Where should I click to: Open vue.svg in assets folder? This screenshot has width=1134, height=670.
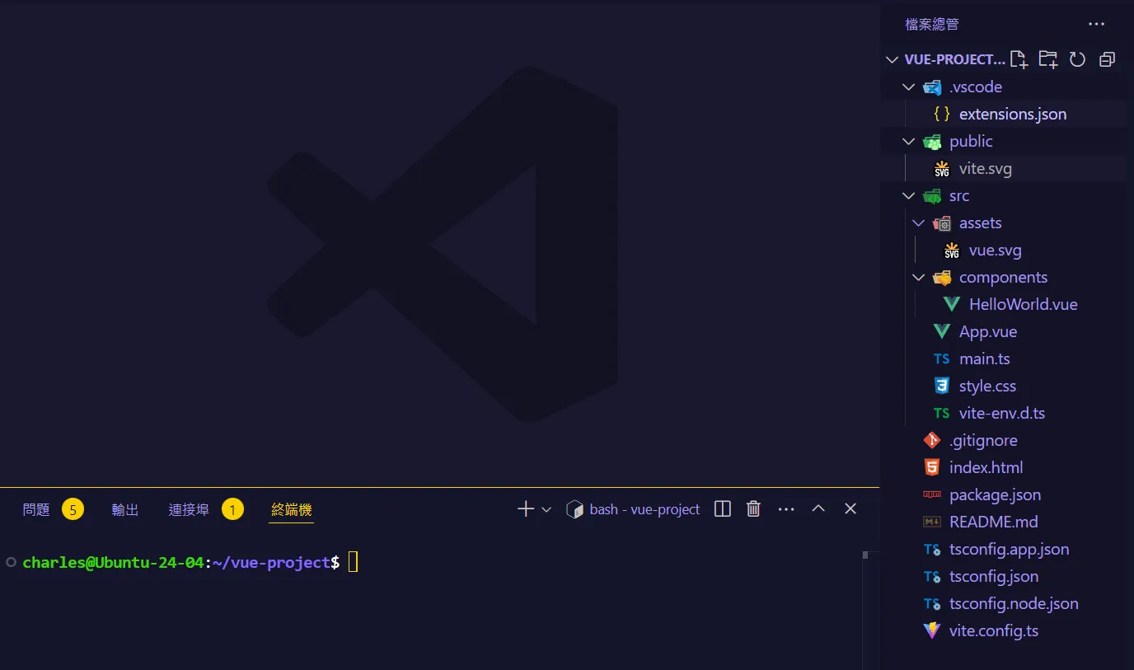(x=1003, y=250)
